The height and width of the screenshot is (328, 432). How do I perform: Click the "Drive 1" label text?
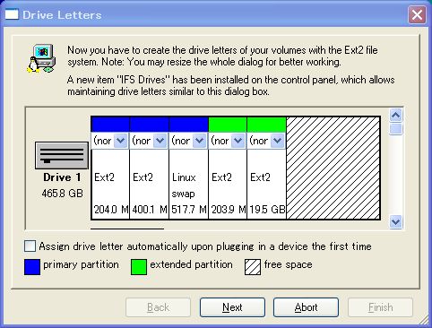tap(62, 177)
